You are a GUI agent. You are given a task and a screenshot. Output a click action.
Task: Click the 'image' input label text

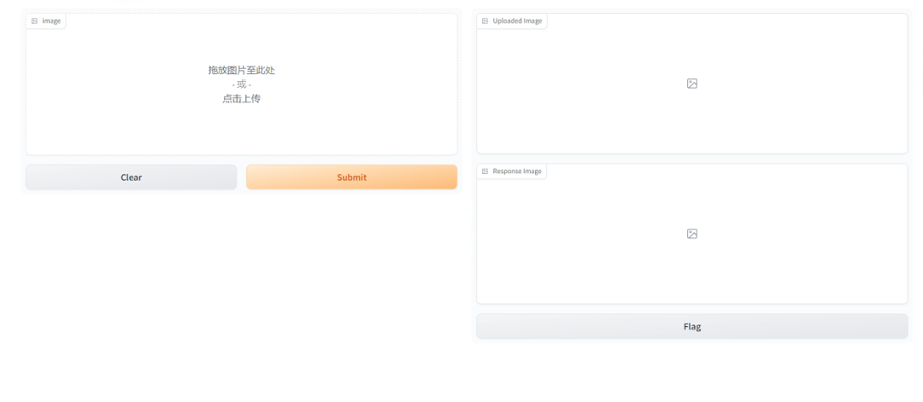pos(51,21)
